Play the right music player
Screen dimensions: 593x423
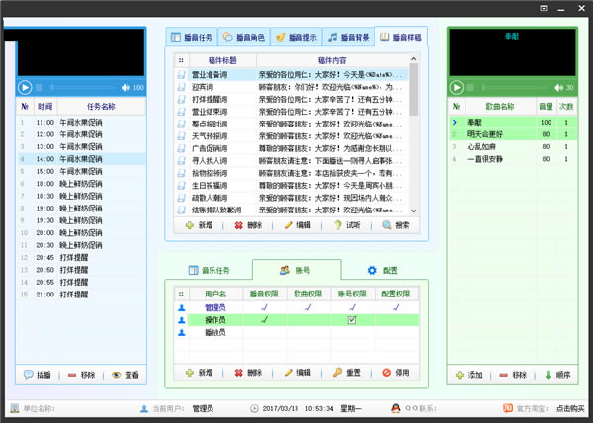coord(456,88)
